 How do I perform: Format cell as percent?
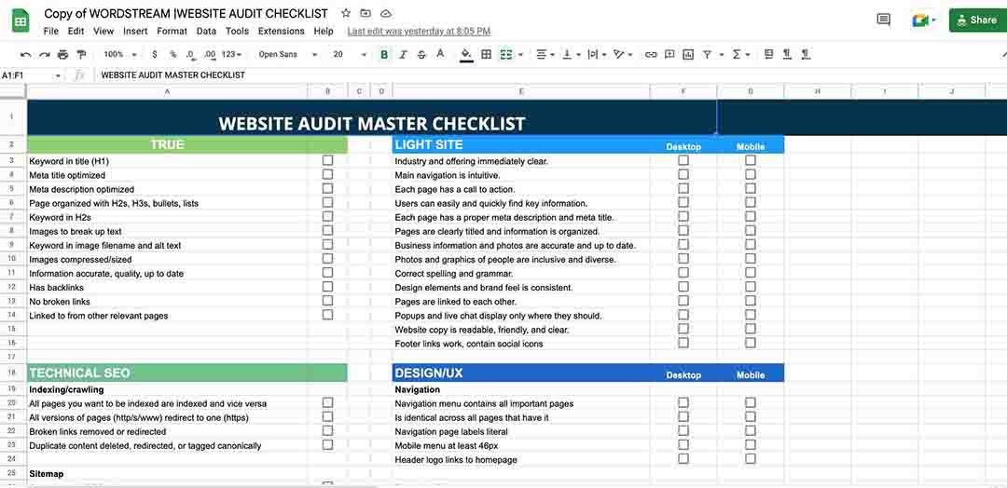tap(172, 55)
